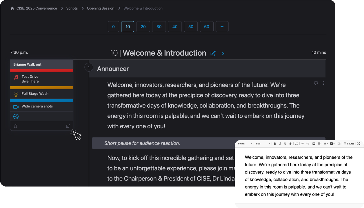
Task: Go to Scripts in the breadcrumb
Action: (72, 8)
